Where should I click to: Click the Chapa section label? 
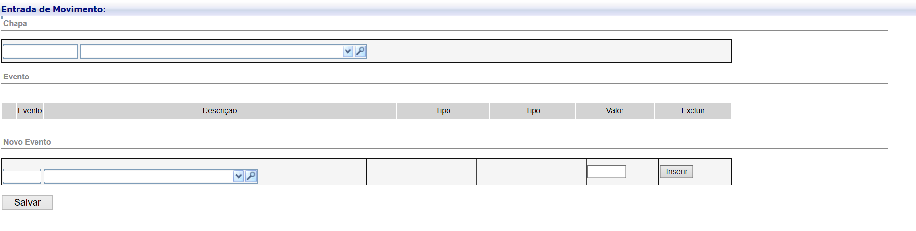[x=15, y=23]
